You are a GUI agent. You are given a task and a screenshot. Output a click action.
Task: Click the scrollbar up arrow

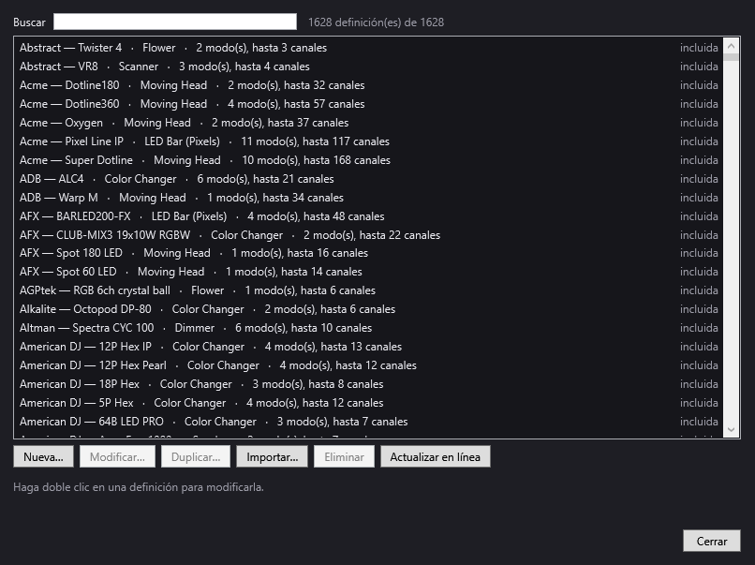(x=731, y=46)
